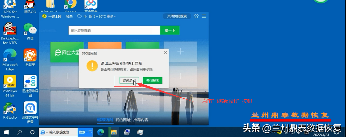Screen dimensions: 346x137
Task: Click the weather cloud icon
Action: pyautogui.click(x=79, y=16)
